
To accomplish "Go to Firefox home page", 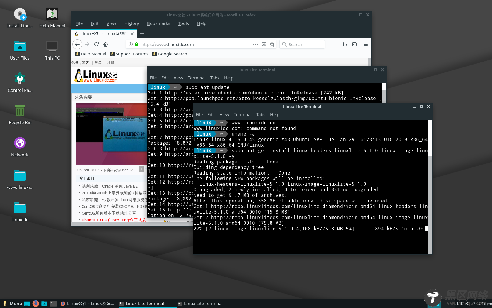I will point(106,44).
